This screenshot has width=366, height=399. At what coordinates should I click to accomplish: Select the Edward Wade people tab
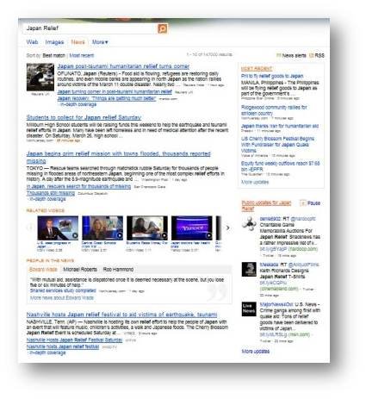tap(43, 270)
